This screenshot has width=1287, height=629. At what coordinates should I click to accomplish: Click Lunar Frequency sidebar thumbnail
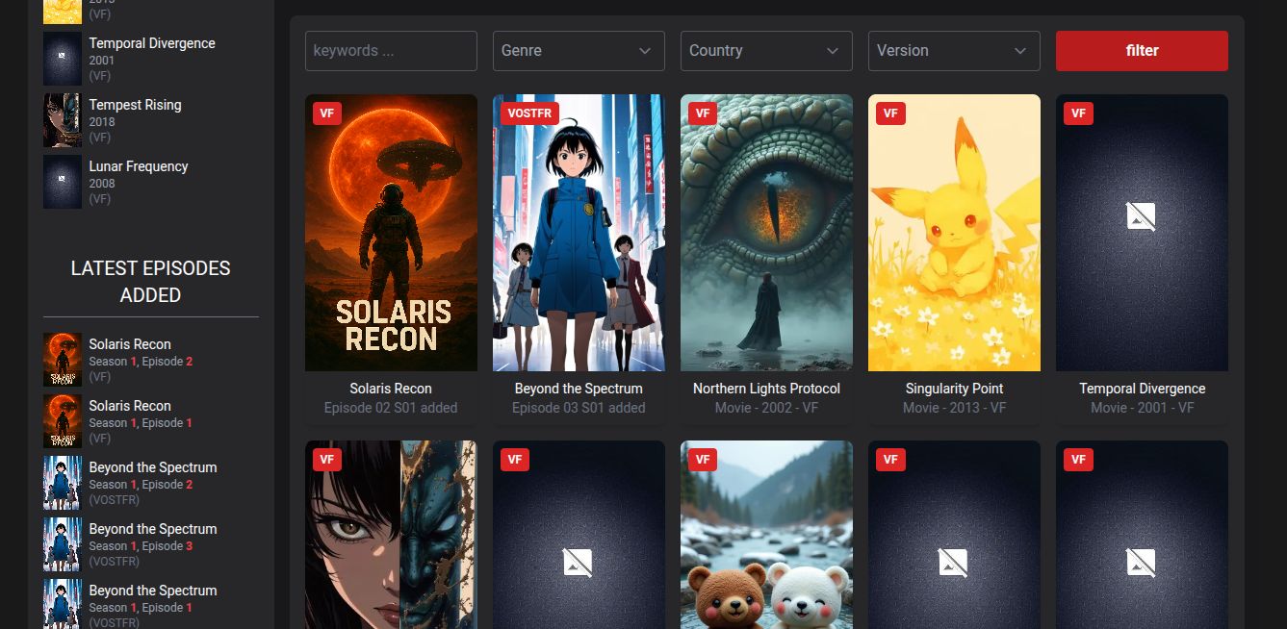point(63,182)
